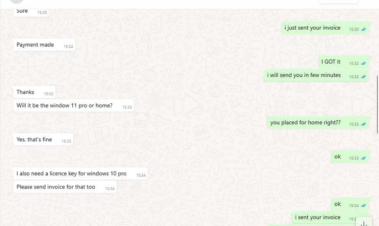Click the partially visible header button at top right
Viewport: 379px width, 226px height.
coord(339,2)
